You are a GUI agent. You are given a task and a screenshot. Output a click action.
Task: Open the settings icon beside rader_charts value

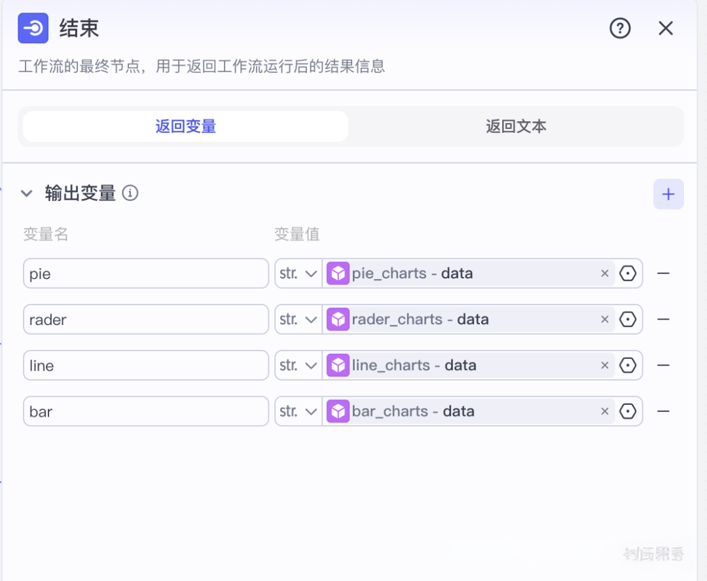click(628, 319)
